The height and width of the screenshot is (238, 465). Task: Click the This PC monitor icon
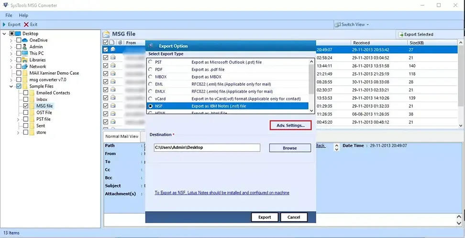(x=24, y=54)
